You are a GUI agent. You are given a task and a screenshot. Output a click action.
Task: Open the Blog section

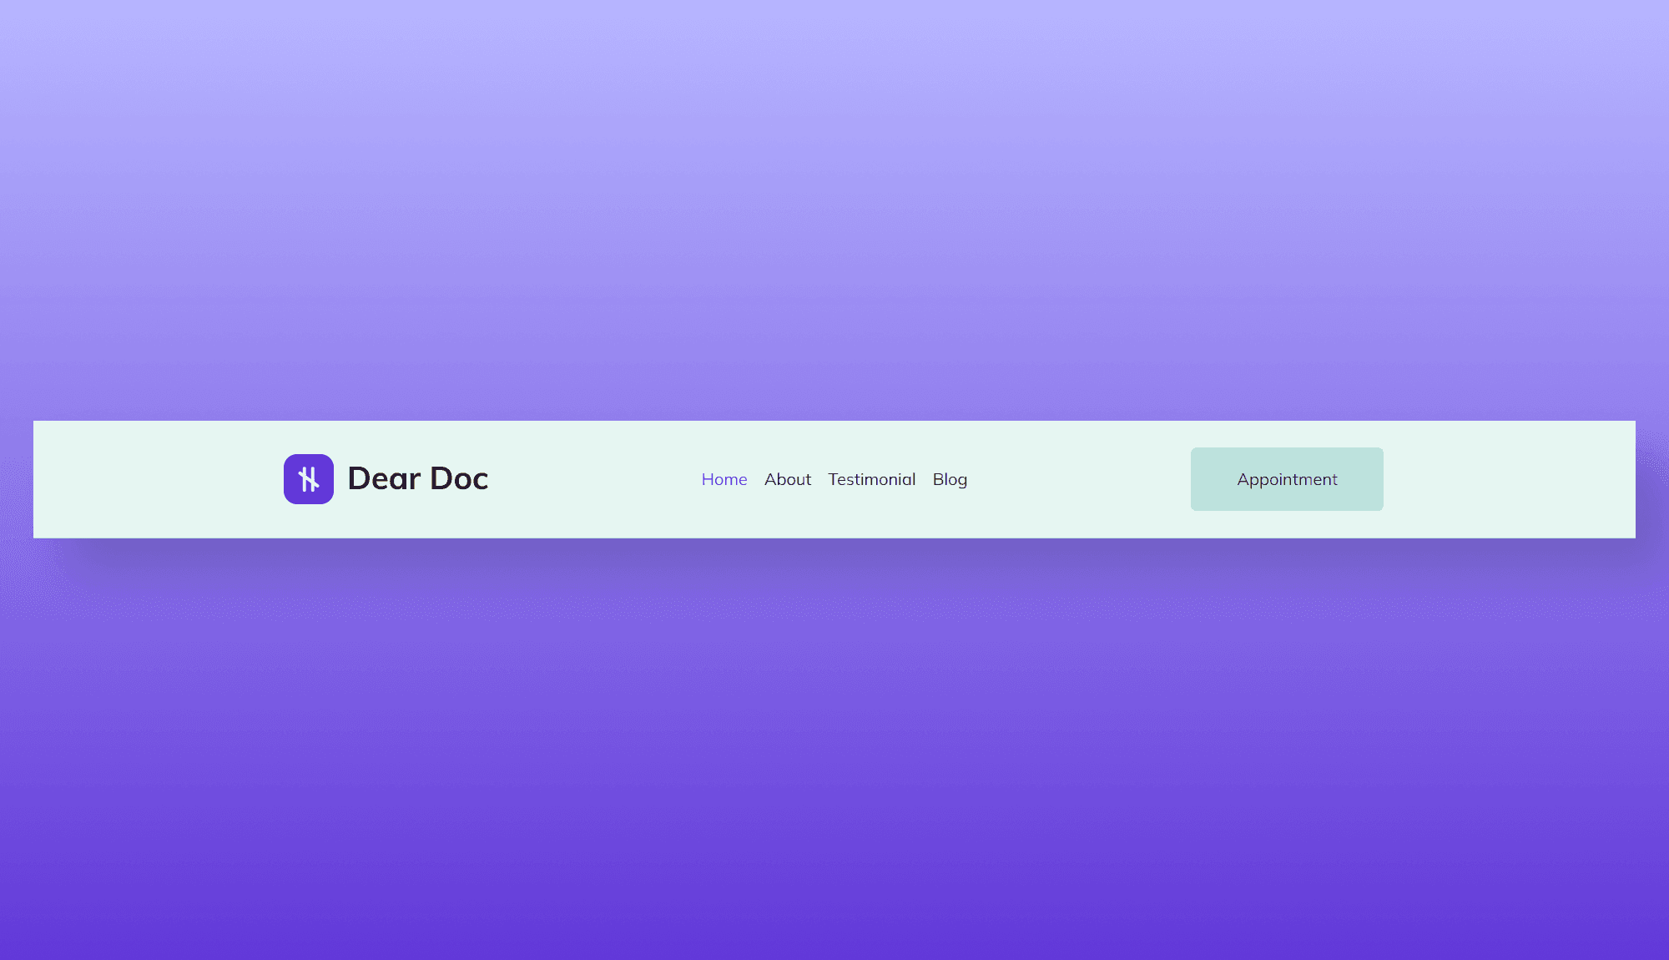click(x=950, y=479)
